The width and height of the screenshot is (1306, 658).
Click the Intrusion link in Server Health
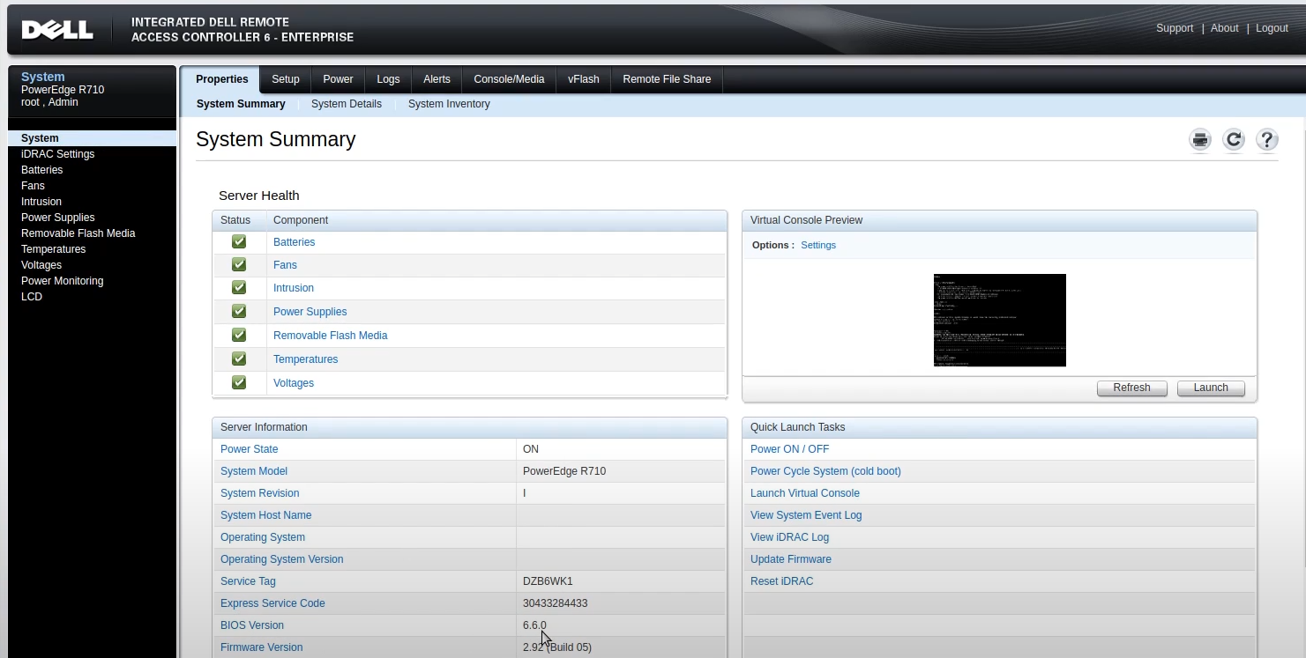(294, 288)
